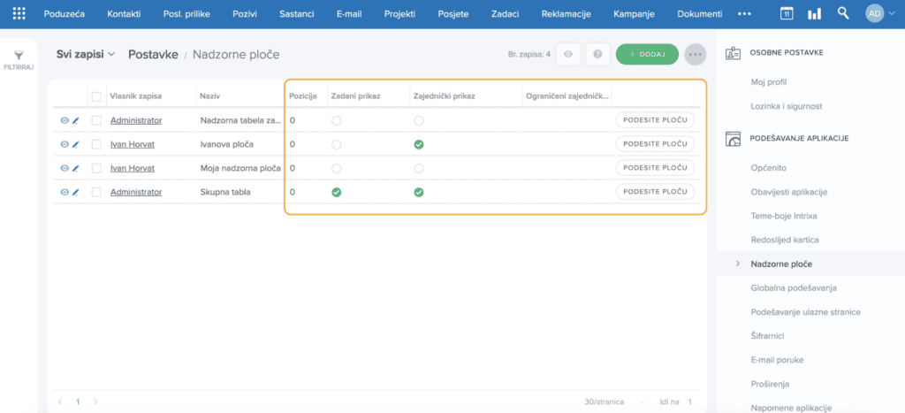Toggle Zadani prikaz for Ivanova ploča
Screen dimensions: 905x413
pos(337,144)
